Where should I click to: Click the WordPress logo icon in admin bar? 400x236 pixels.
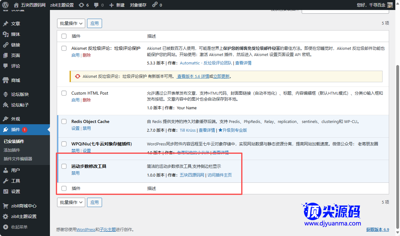[5, 5]
